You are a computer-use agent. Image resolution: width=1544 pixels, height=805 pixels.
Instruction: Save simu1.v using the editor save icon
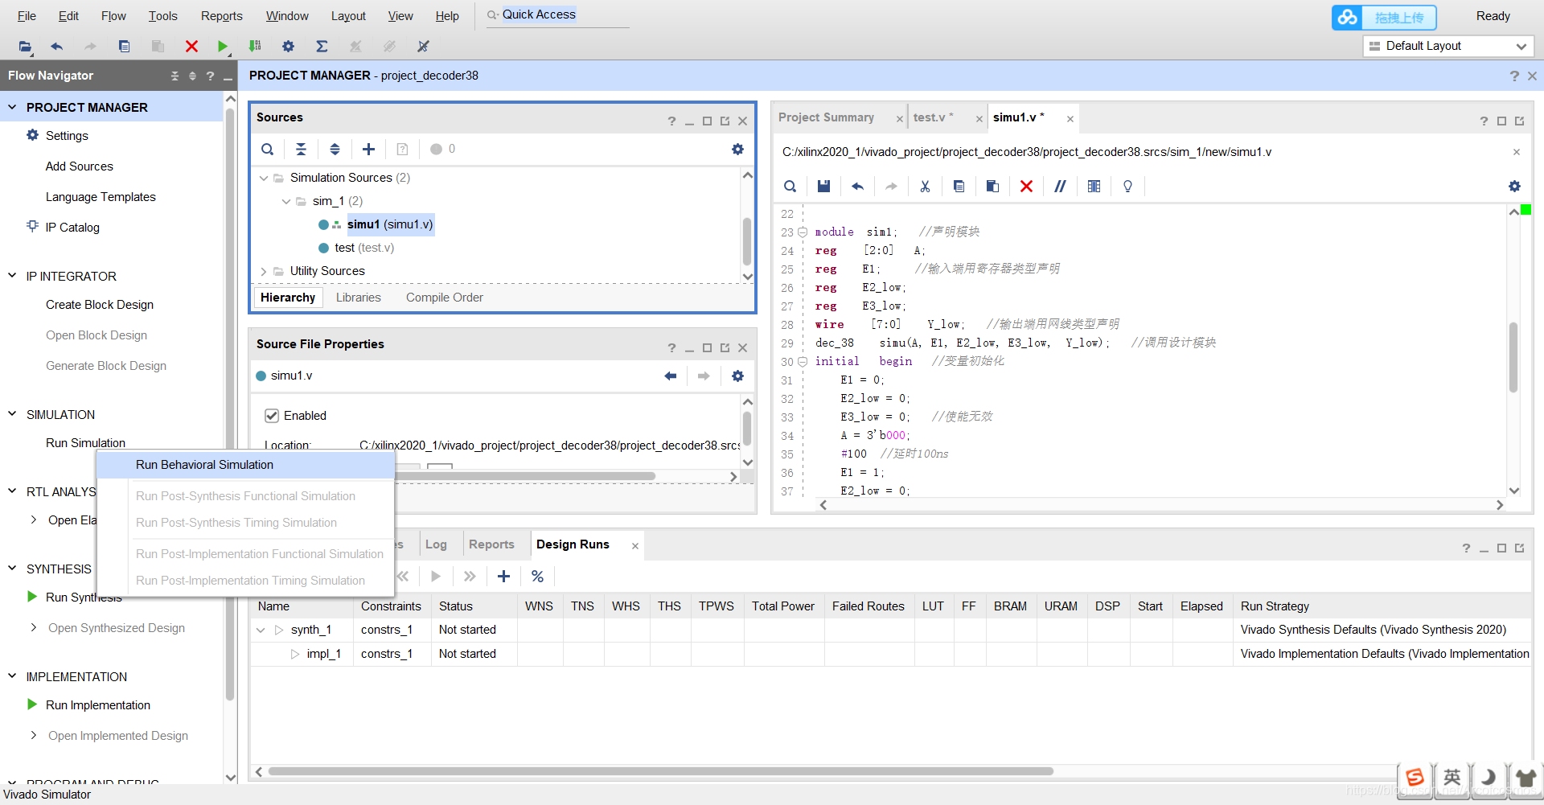[x=823, y=186]
